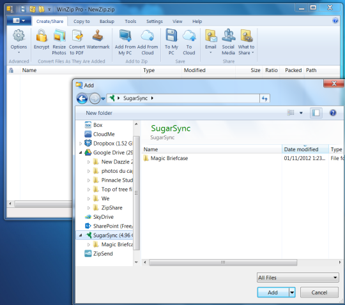Click the horizontal scrollbar in the file list

click(223, 262)
